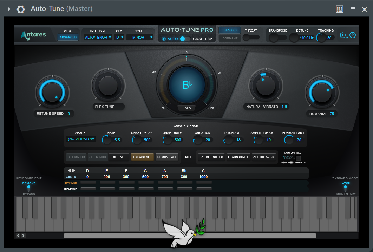Viewport: 373px width, 252px height.
Task: Flip the Keyboard Mode Latch/Momentary switch
Action: (x=345, y=189)
